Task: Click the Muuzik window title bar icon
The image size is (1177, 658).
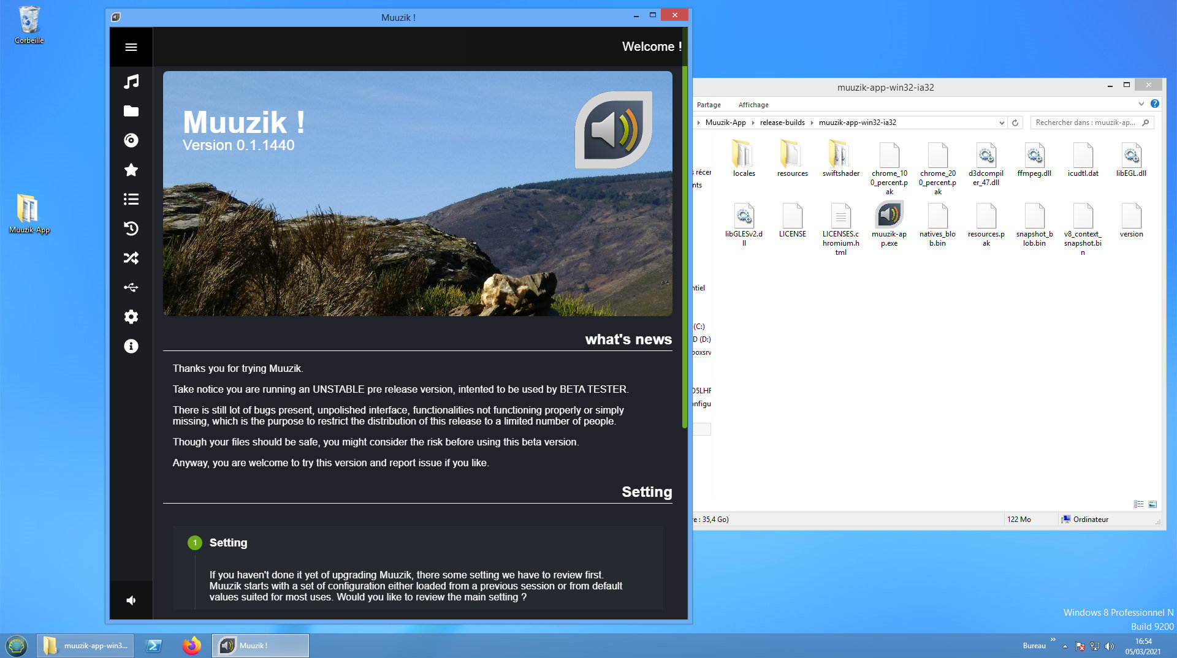Action: pos(116,17)
